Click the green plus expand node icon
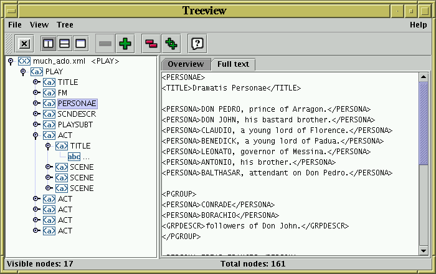The image size is (436, 274). (x=126, y=44)
